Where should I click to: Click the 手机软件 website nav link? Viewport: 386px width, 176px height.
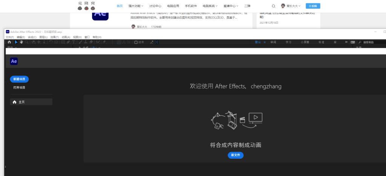191,6
